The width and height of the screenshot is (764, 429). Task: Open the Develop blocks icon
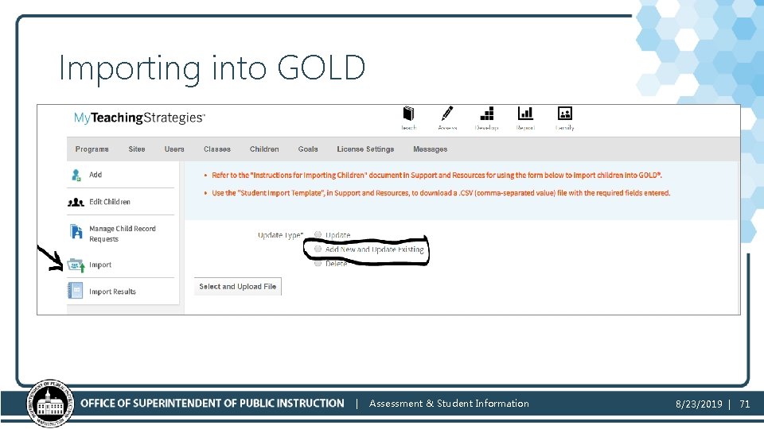click(487, 114)
